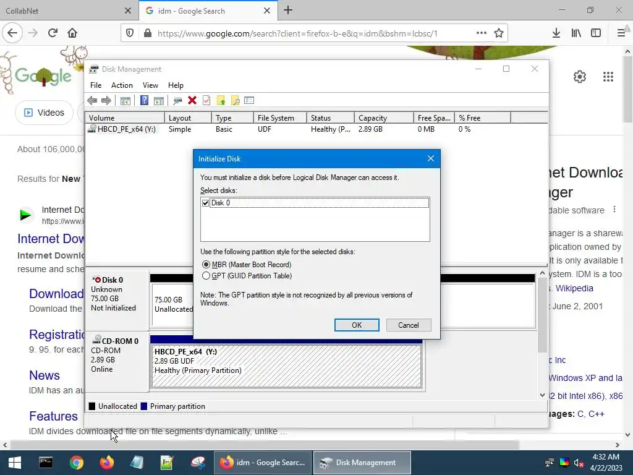Click the folder with green arrow icon
This screenshot has height=475, width=633.
tap(221, 101)
